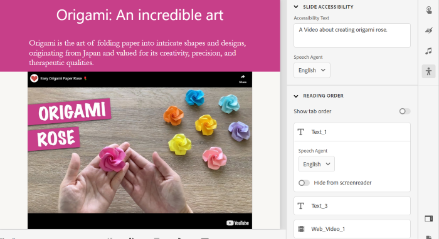Select the Accessibility panel icon
439x239 pixels.
click(428, 71)
